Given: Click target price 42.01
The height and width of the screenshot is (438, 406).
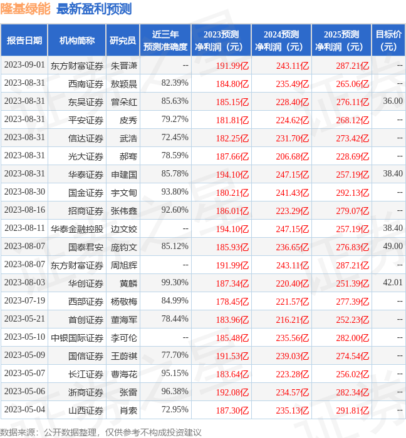Looking at the screenshot, I should tap(393, 282).
